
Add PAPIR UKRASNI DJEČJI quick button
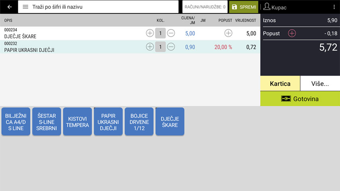point(108,122)
